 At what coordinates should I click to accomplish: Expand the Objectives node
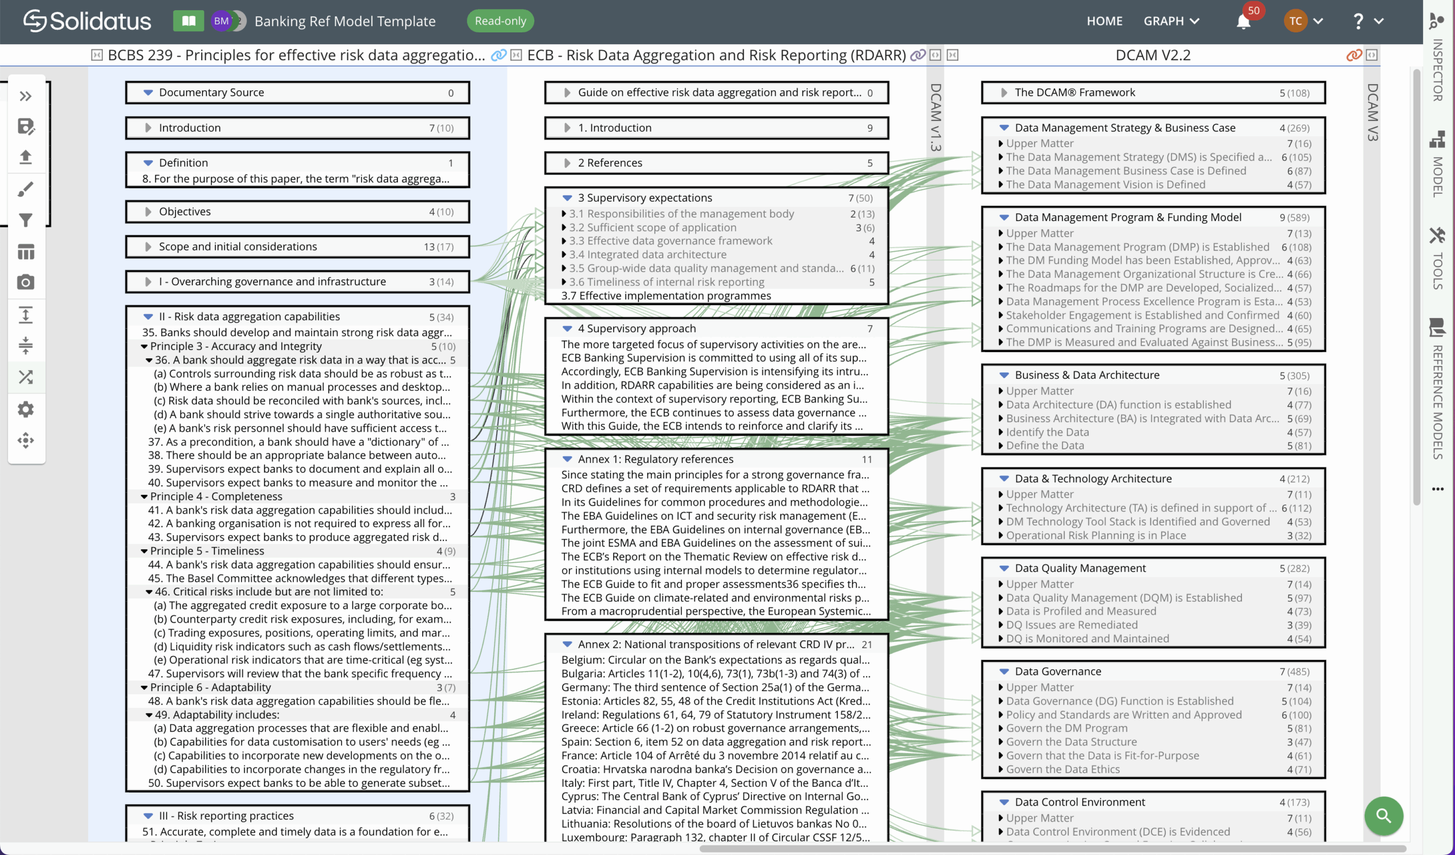click(148, 211)
